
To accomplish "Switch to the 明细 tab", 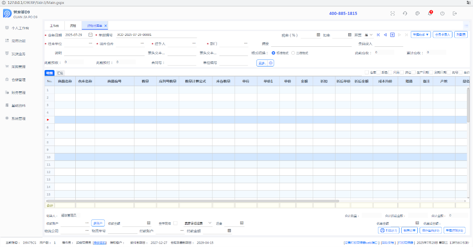I will [49, 73].
